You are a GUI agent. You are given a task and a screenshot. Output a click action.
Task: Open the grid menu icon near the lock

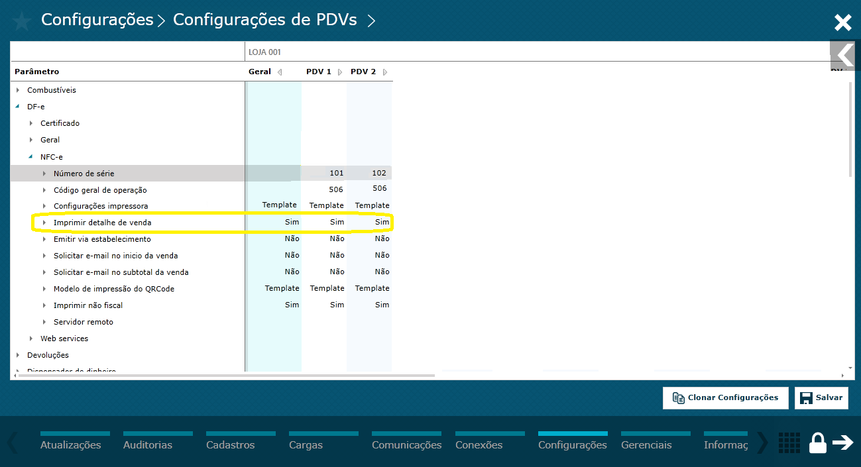click(x=789, y=442)
